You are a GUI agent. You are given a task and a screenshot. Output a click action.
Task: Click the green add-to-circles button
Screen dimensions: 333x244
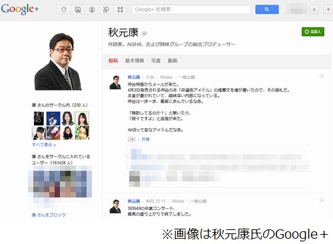313,32
